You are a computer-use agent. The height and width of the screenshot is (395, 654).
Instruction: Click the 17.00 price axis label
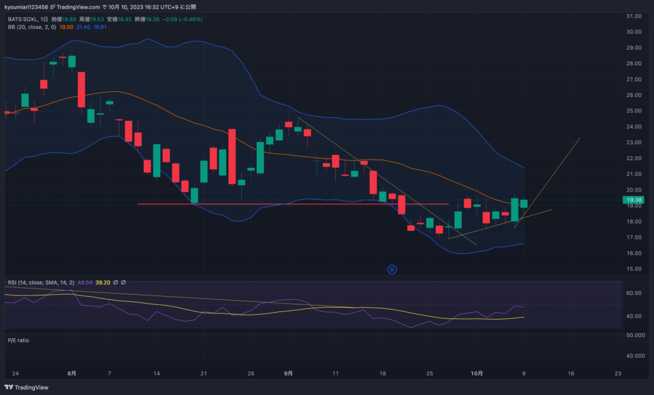coord(634,237)
